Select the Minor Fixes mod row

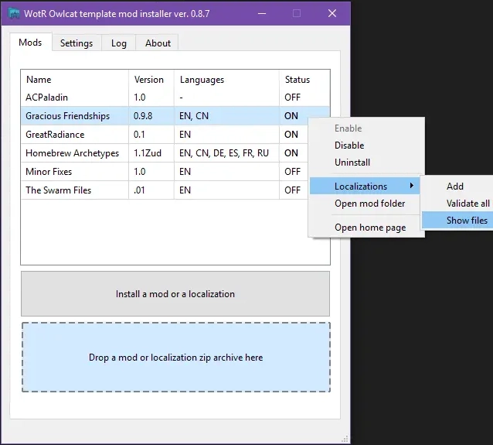tap(165, 172)
